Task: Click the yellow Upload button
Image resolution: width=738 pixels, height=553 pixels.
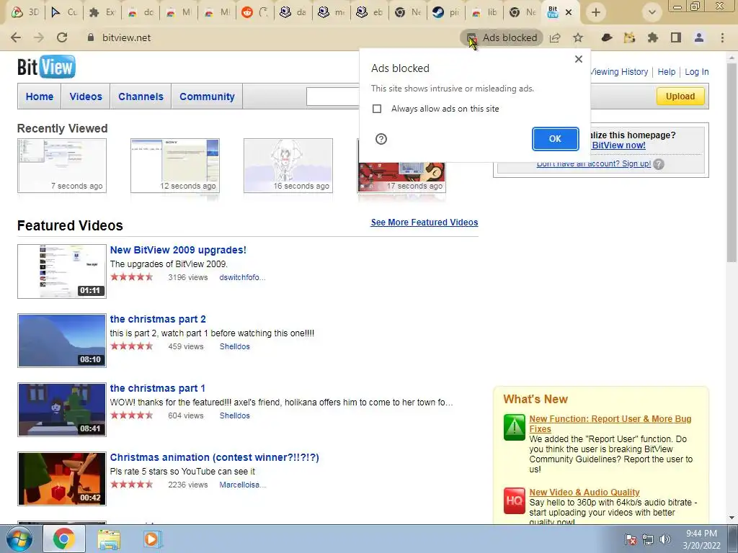Action: coord(680,96)
